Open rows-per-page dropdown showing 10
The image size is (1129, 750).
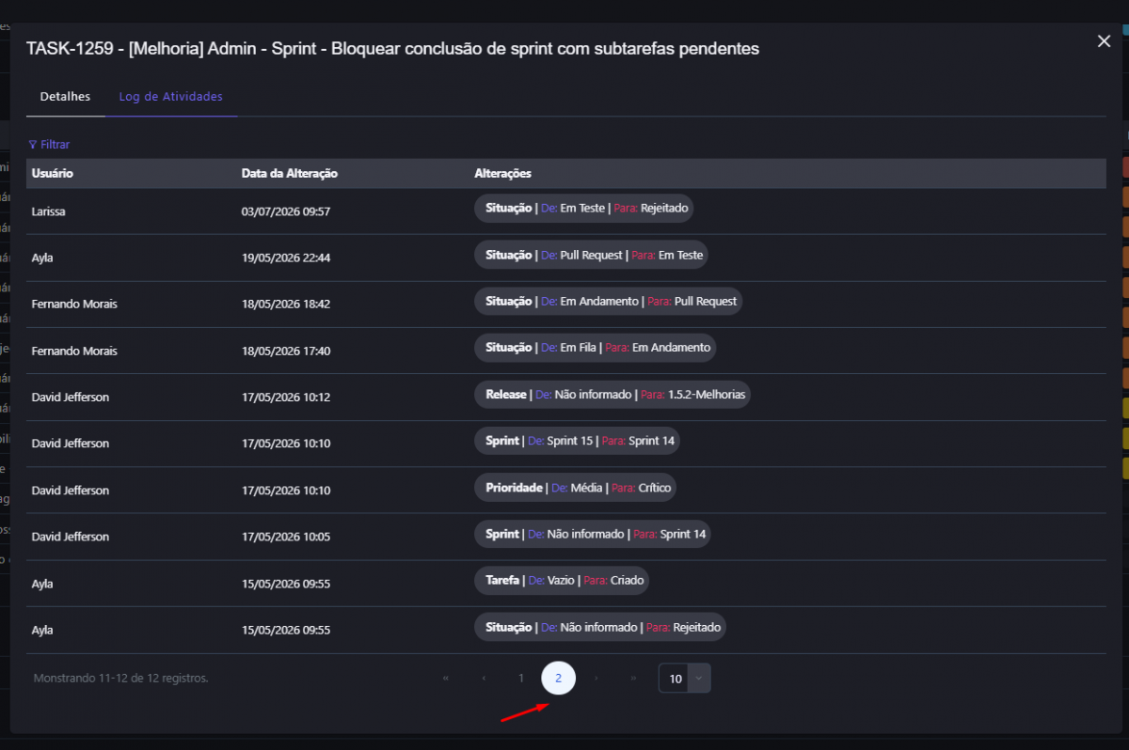point(685,679)
